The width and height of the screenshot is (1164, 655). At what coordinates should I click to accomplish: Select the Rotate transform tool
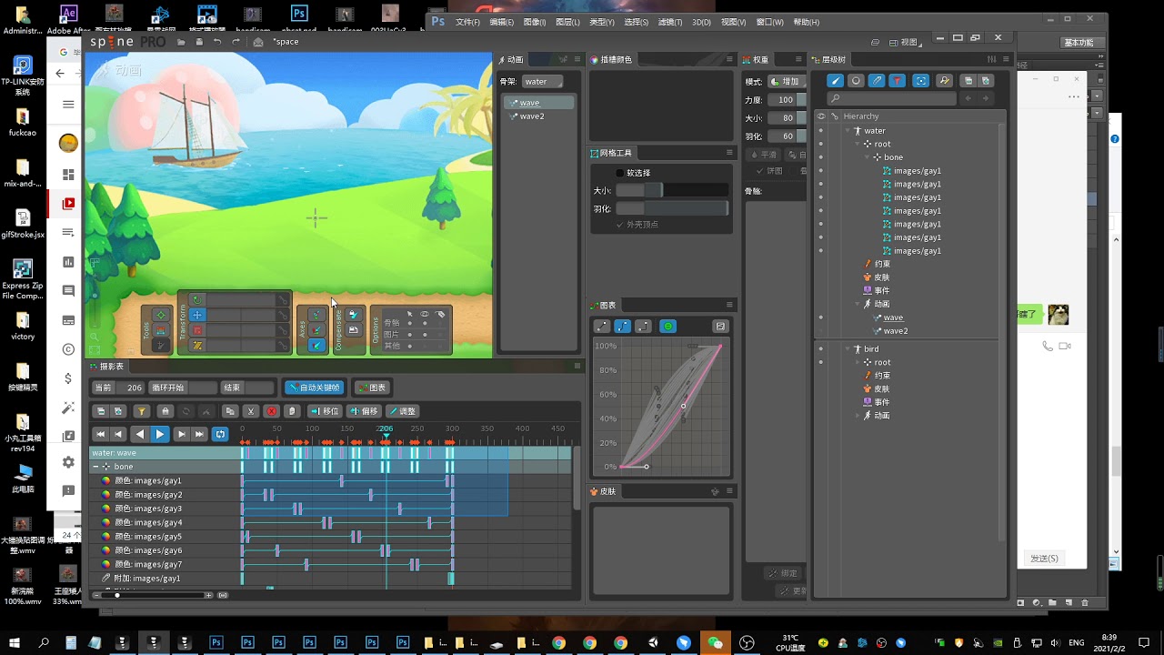[x=197, y=299]
